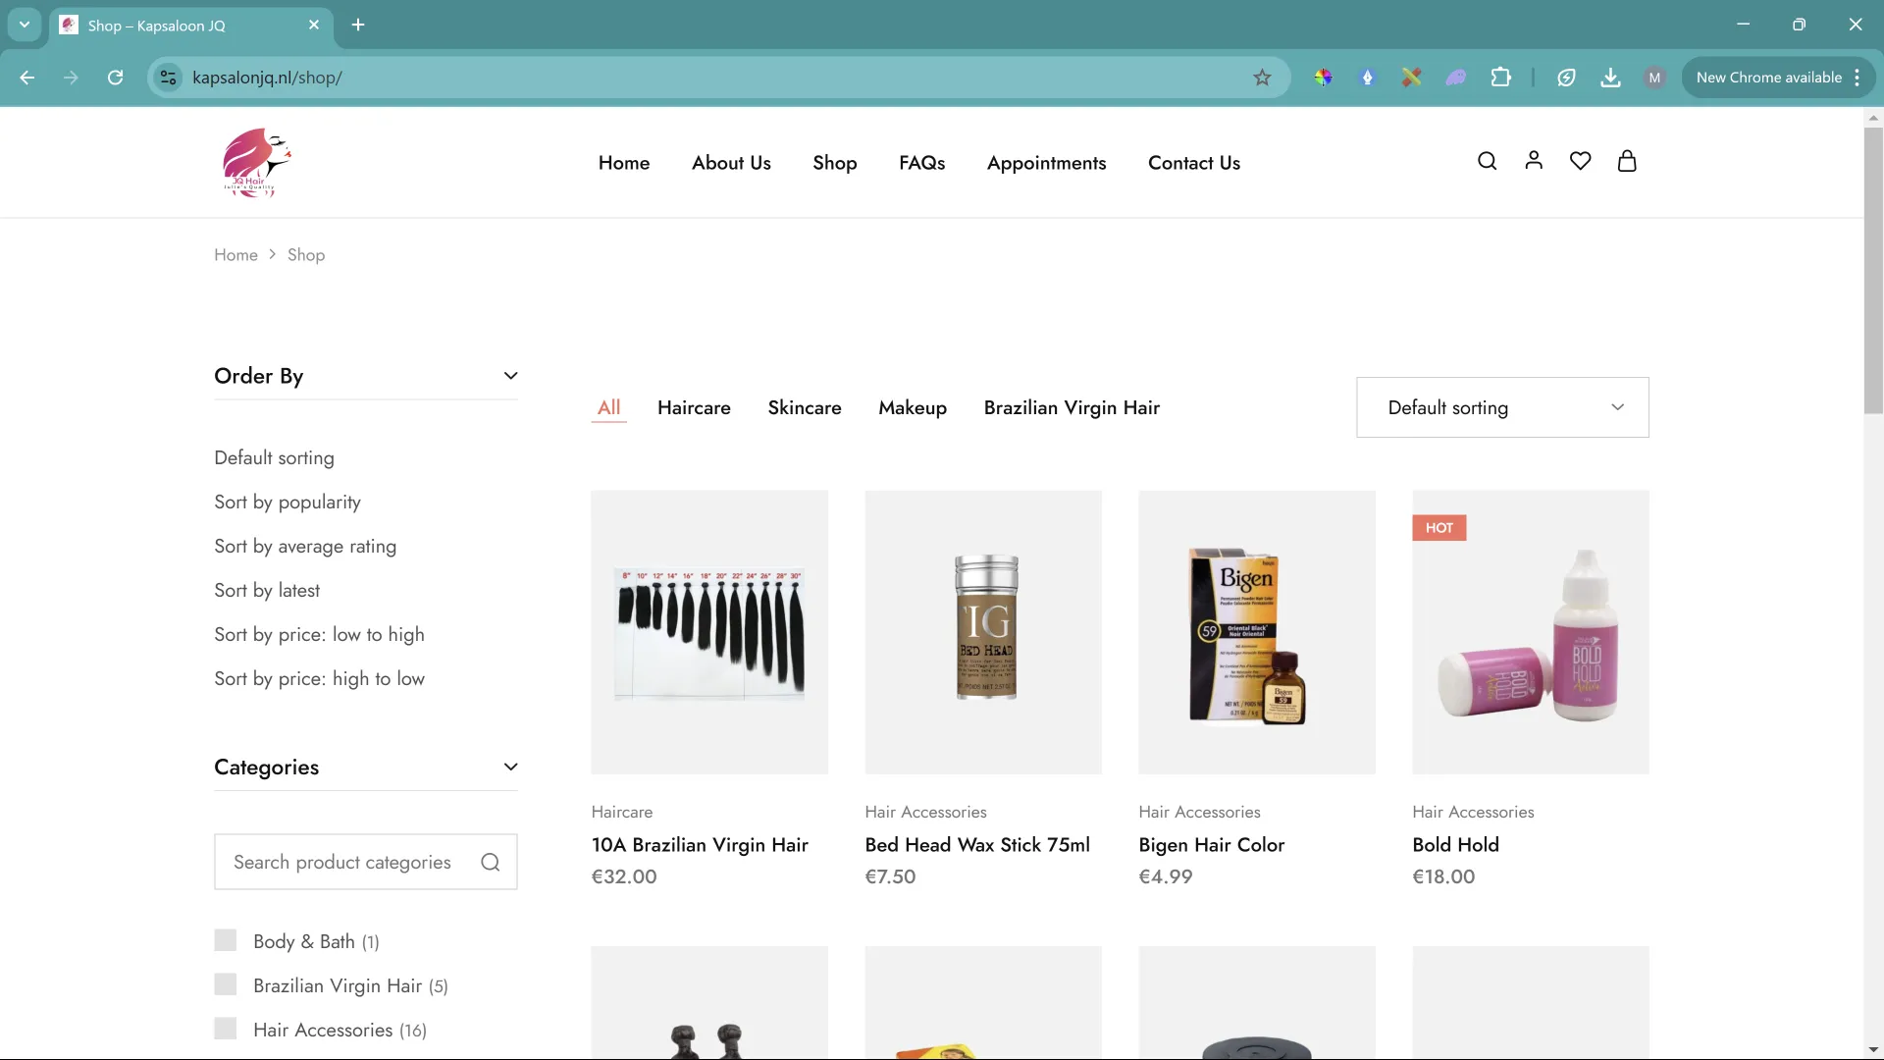Click the Kapsaloon JQ logo

[x=256, y=163]
